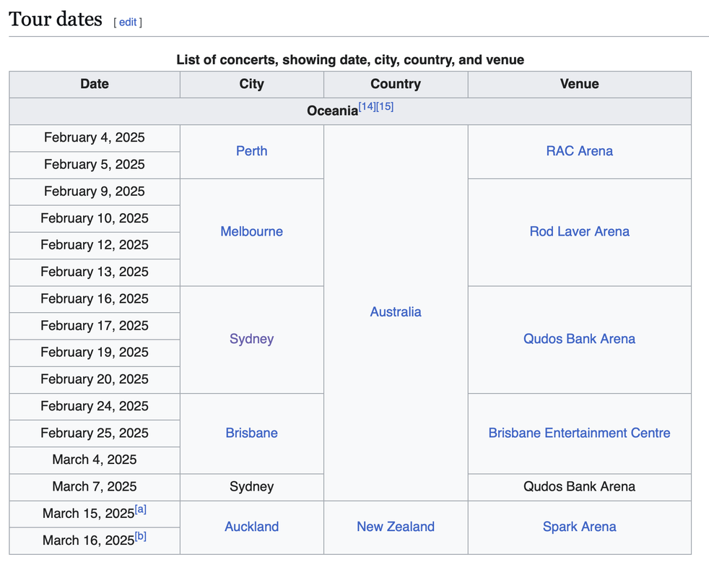Screen dimensions: 709x578
Task: Open the Brisbane city link
Action: (251, 433)
